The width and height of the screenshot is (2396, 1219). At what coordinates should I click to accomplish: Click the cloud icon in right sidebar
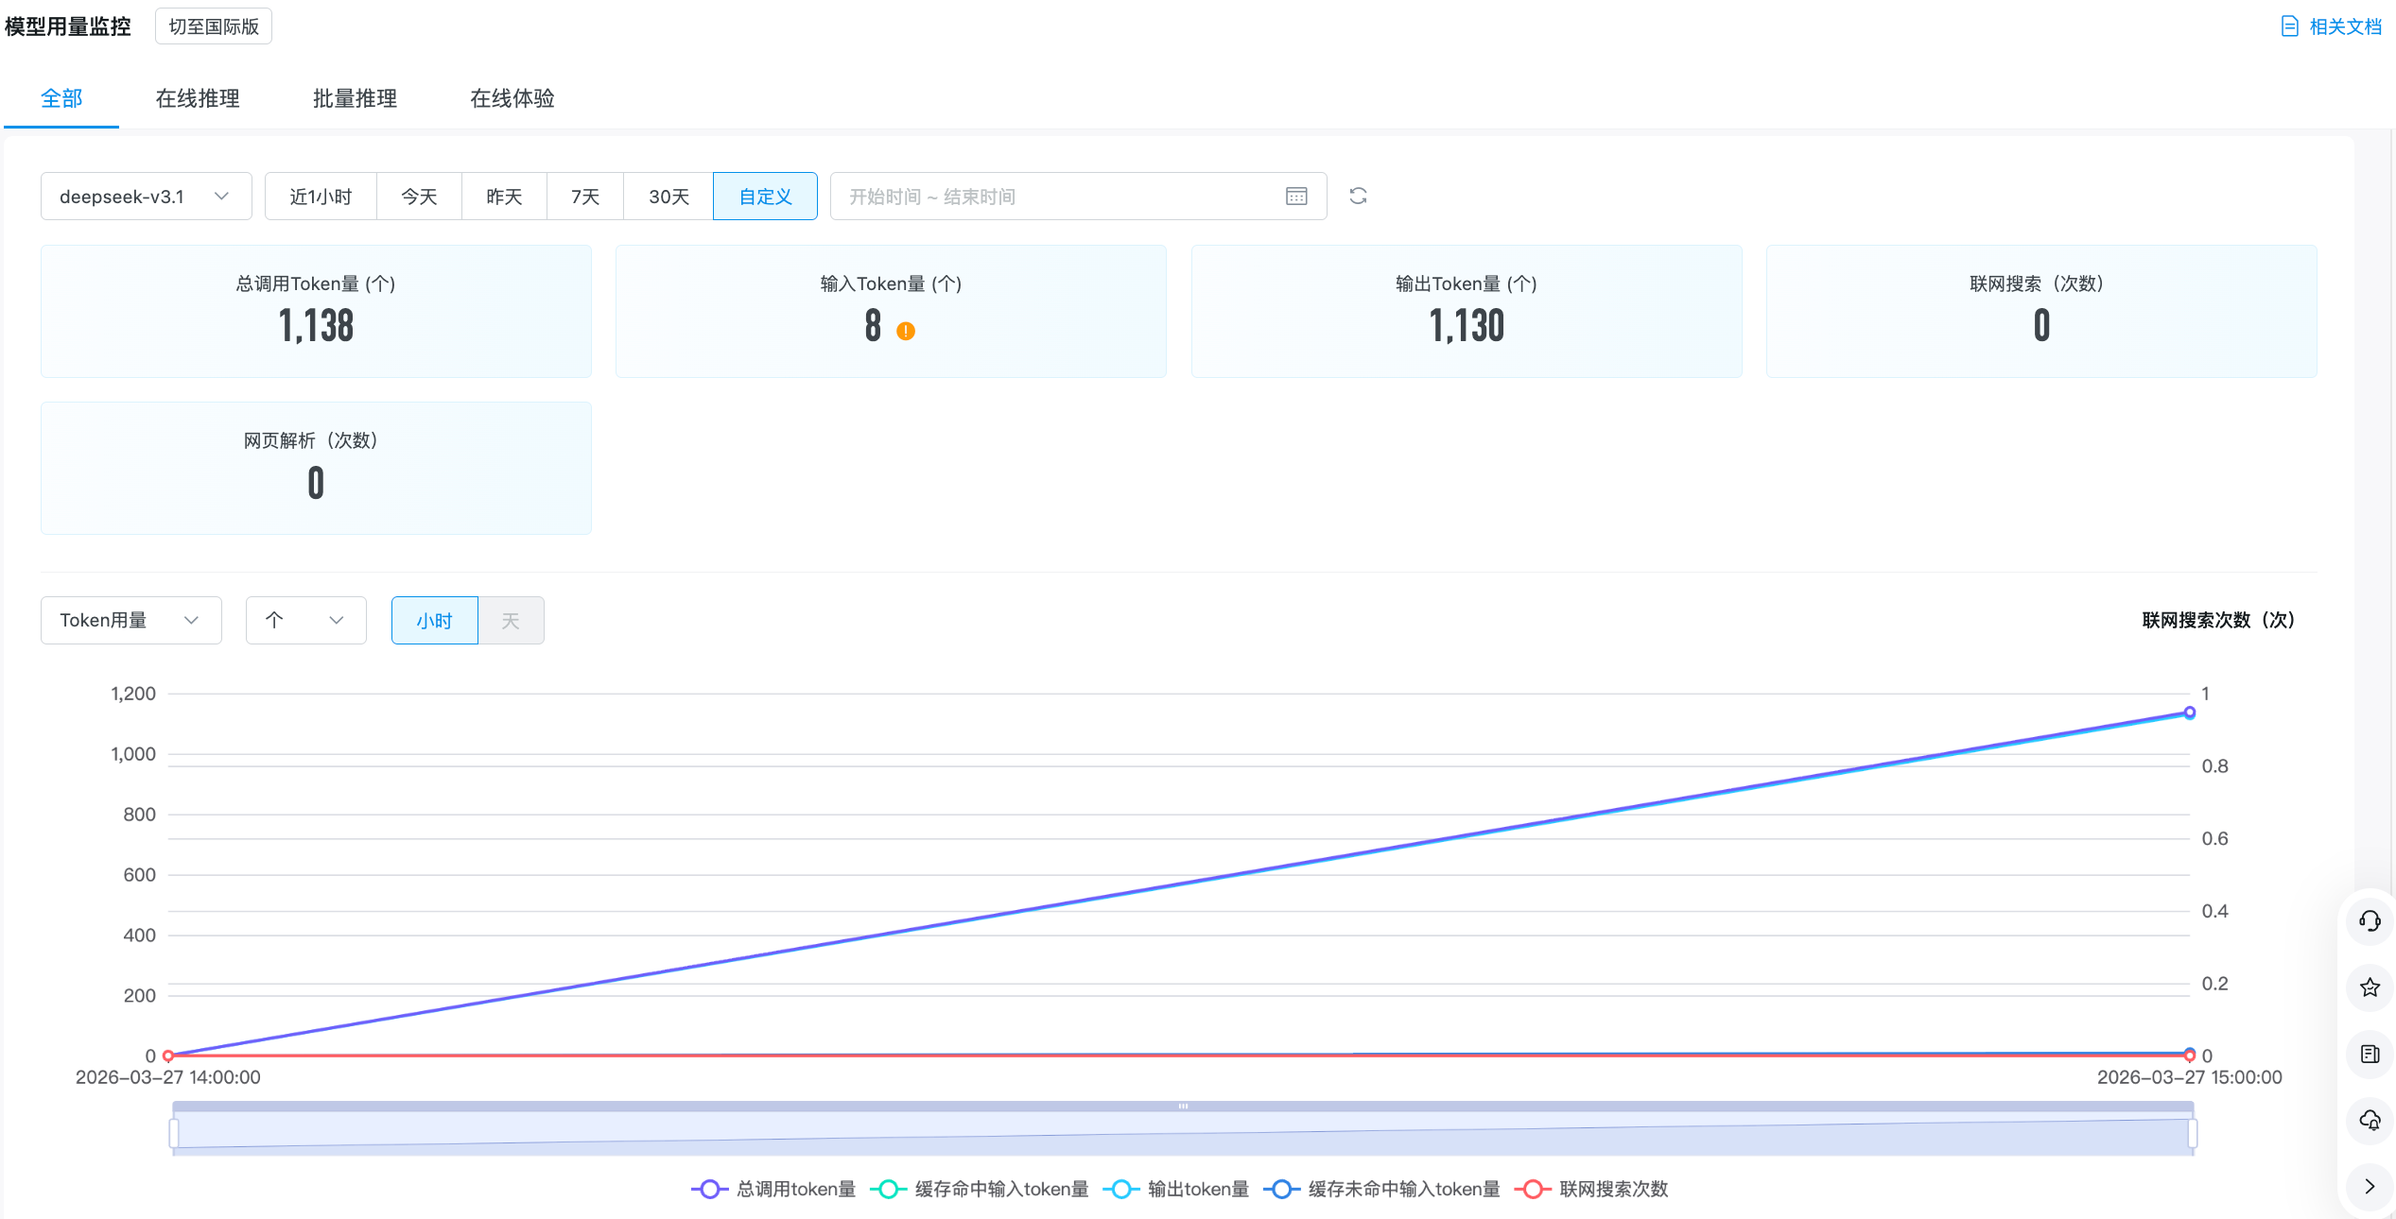[2369, 1120]
